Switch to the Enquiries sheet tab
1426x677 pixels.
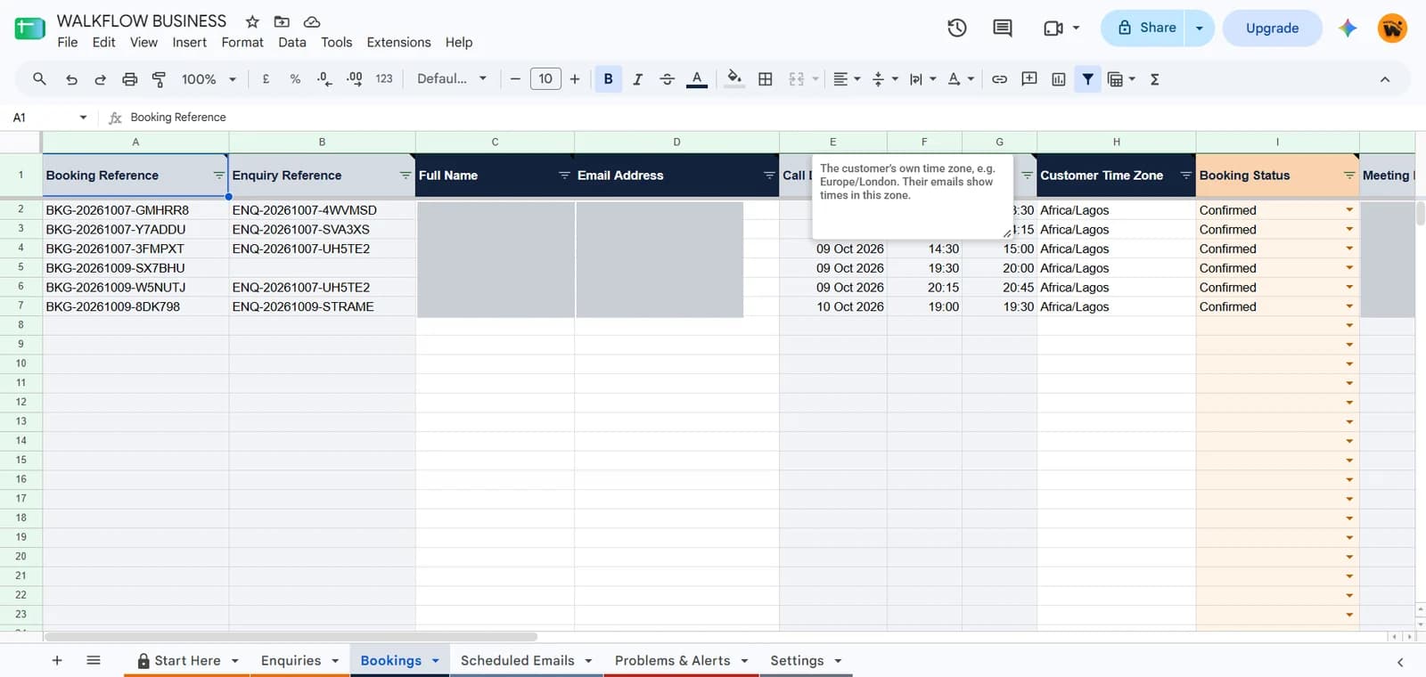tap(299, 660)
